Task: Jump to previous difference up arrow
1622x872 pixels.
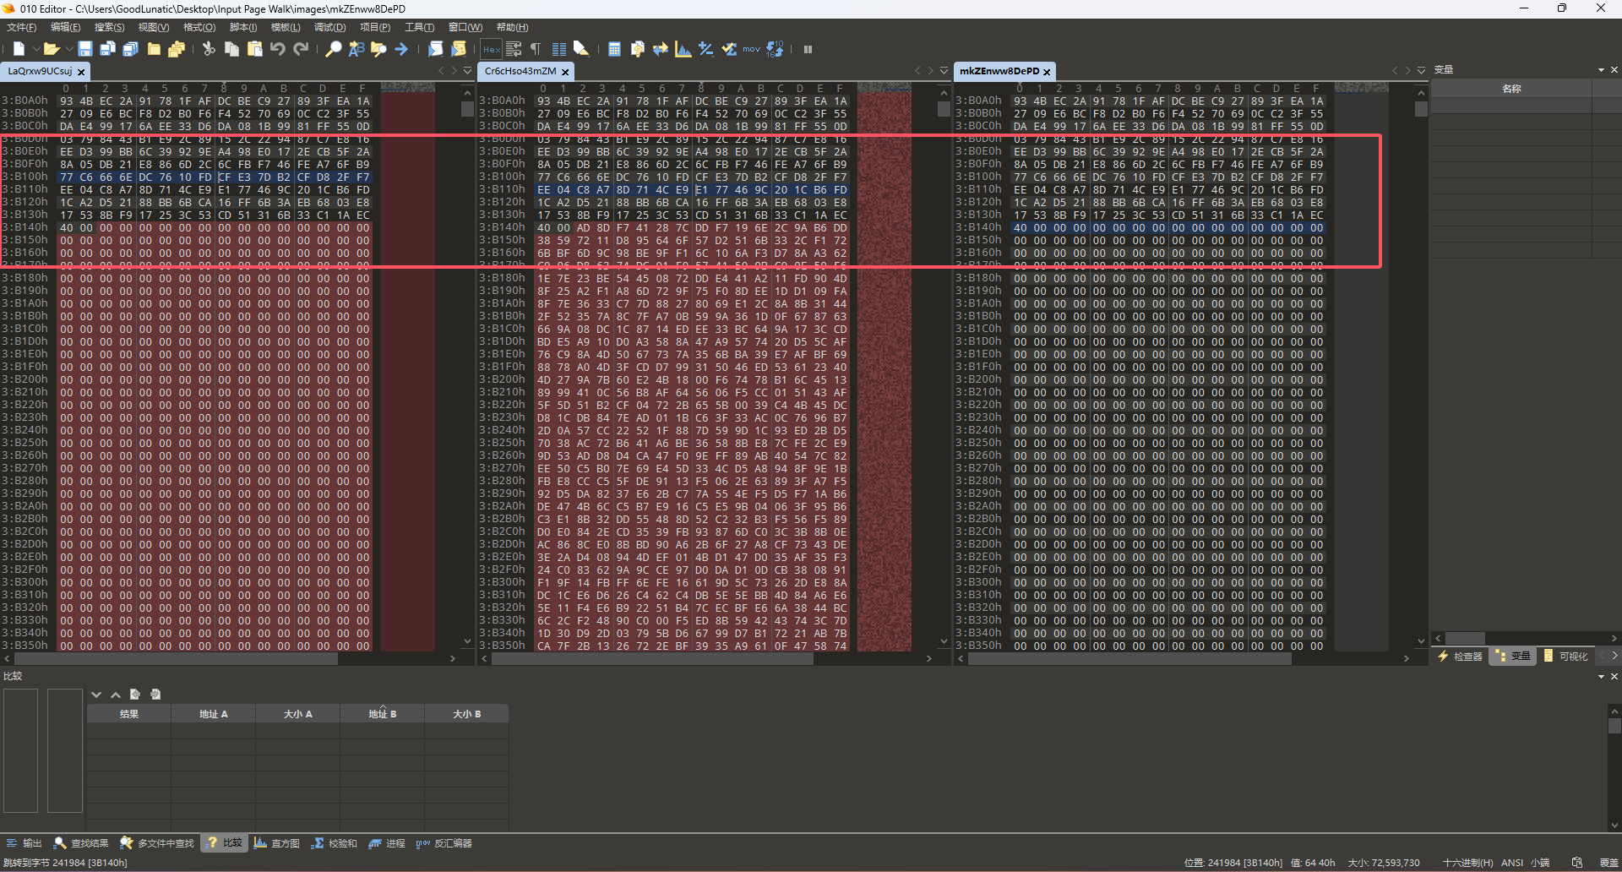Action: click(116, 695)
